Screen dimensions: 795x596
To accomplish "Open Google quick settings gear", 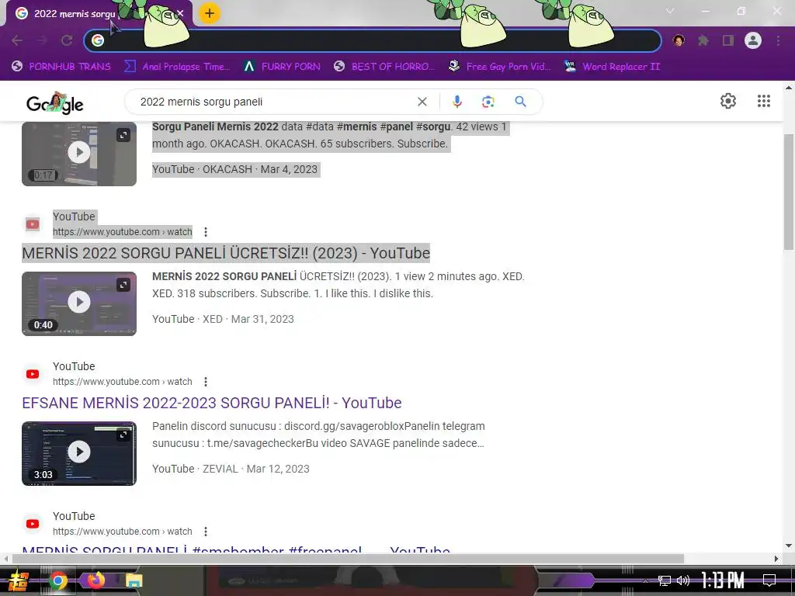I will point(728,101).
